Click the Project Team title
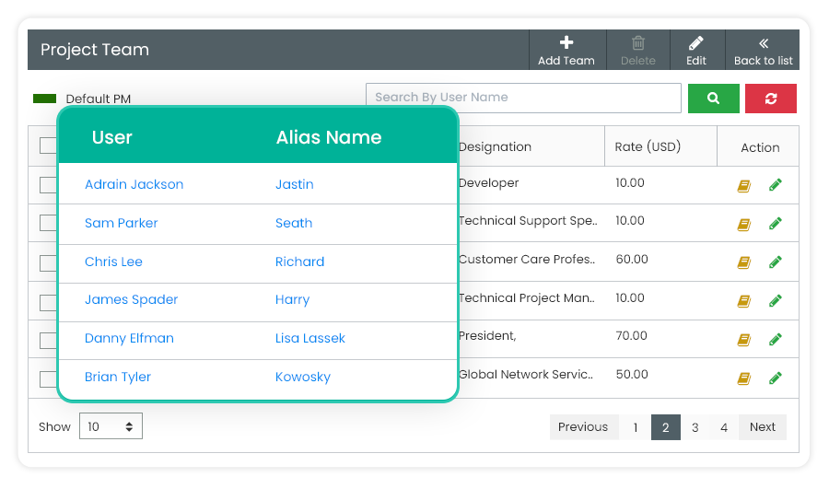This screenshot has width=829, height=477. coord(95,50)
